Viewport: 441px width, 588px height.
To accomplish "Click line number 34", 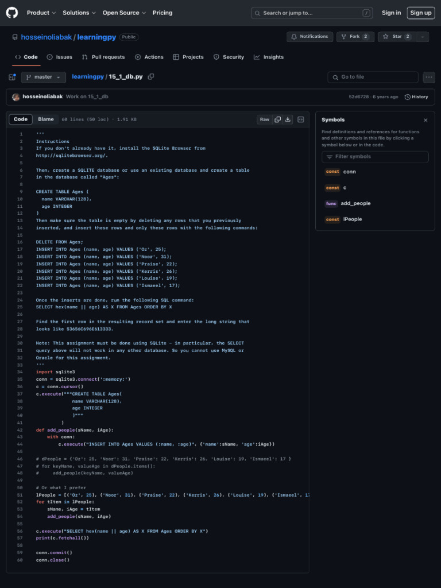I will 20,372.
